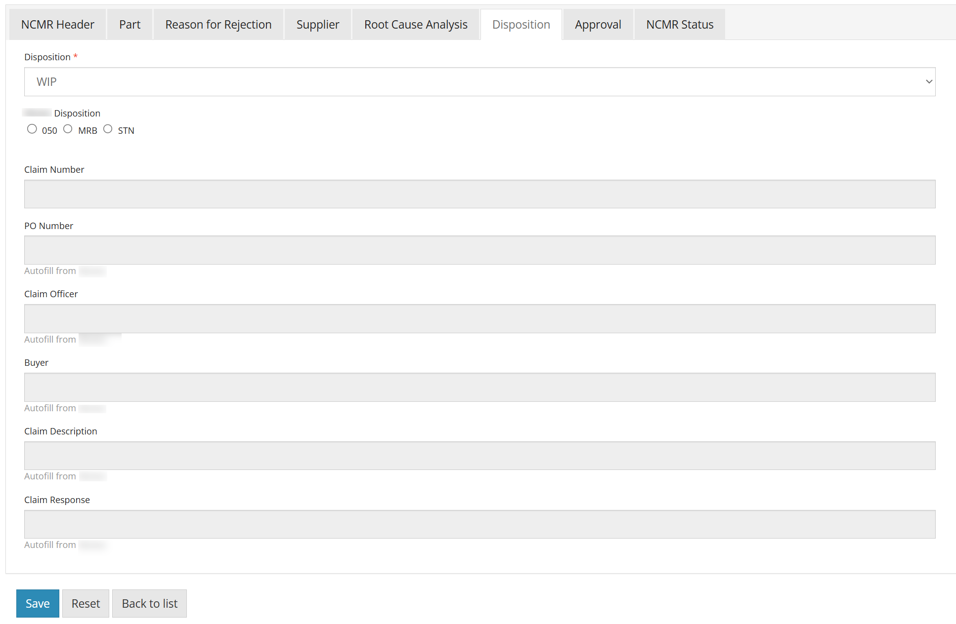956x624 pixels.
Task: Click the PO Number input field
Action: [x=479, y=250]
